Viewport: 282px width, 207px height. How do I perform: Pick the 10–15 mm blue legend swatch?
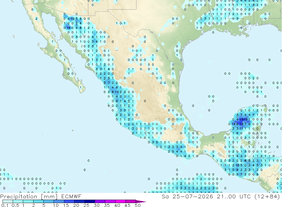[x=59, y=201]
